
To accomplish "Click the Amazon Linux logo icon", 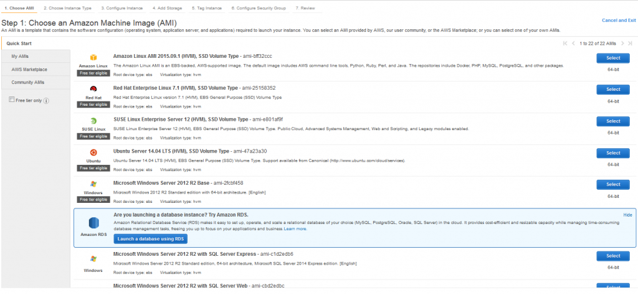I will 93,58.
